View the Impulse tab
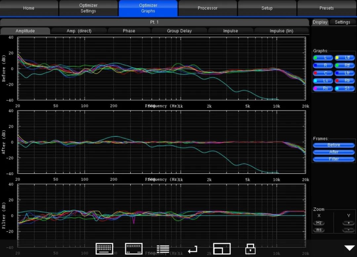Screen dimensions: 357x257 [x=231, y=31]
